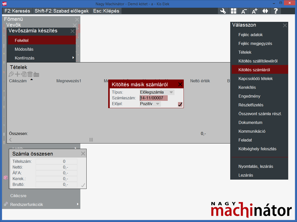Screen dimensions: 297x222
Task: Choose Kitöltés szállítólevélről option
Action: click(x=260, y=61)
